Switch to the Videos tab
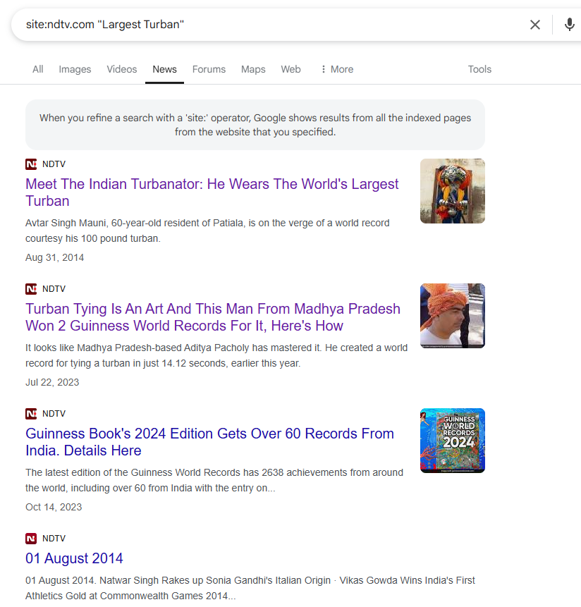Screen dimensions: 581x607 point(122,69)
